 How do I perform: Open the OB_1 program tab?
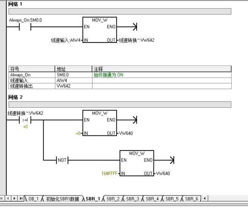[33, 199]
